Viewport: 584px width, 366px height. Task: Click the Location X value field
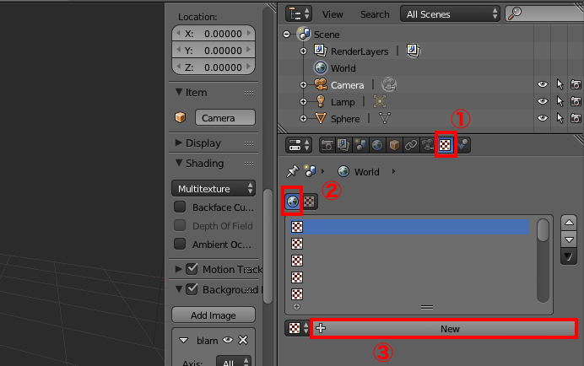[x=214, y=34]
